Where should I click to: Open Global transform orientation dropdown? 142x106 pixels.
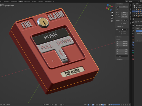click(x=47, y=105)
